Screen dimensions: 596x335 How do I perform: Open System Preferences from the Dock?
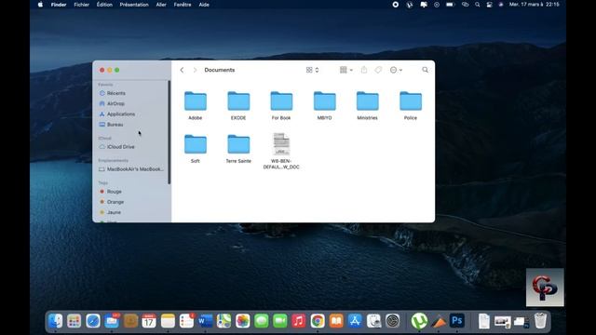click(x=393, y=321)
